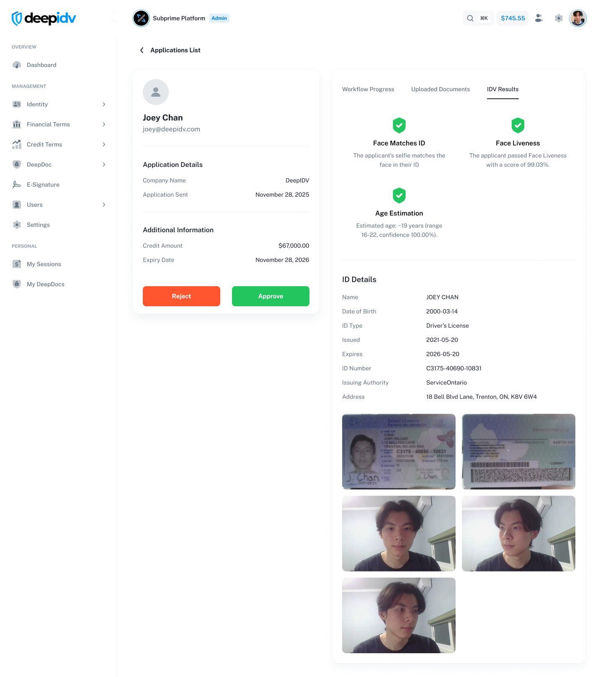Open the bottom selfie thumbnail
Viewport: 603px width, 677px height.
pyautogui.click(x=399, y=615)
